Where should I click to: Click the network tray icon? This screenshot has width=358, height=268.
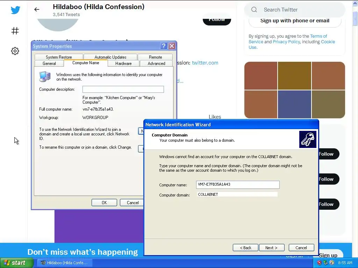pos(325,263)
